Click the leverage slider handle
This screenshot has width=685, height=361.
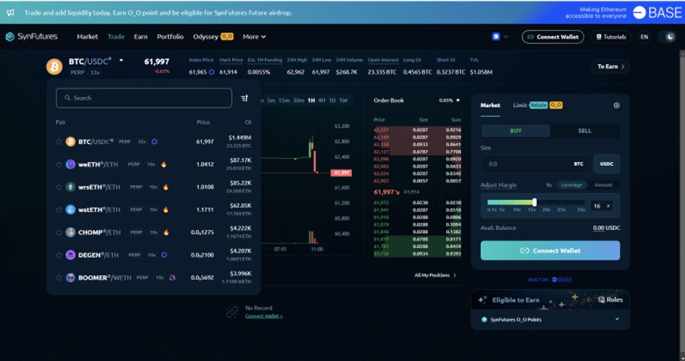pos(534,202)
